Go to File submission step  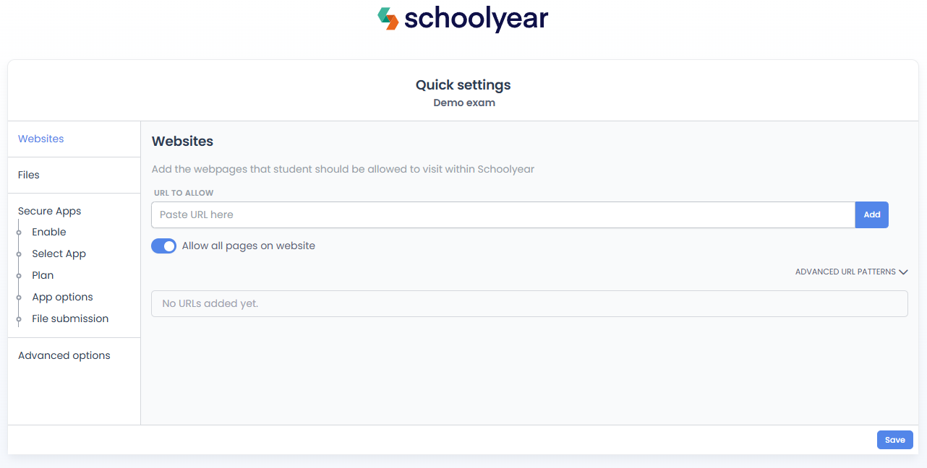point(70,318)
